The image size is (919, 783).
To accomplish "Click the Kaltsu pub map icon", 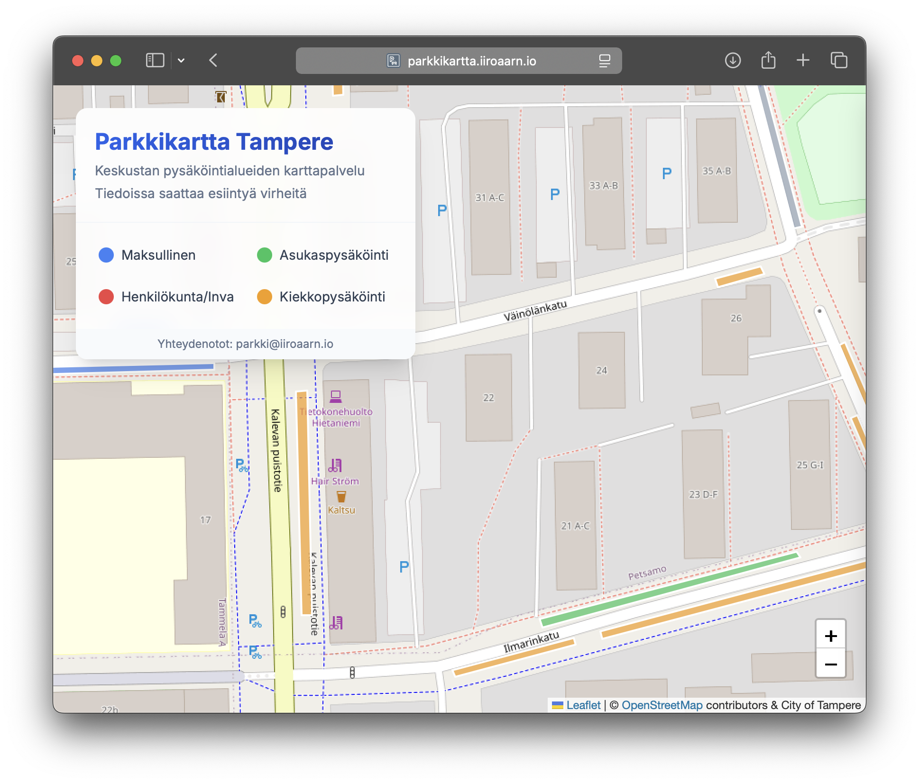I will tap(341, 497).
